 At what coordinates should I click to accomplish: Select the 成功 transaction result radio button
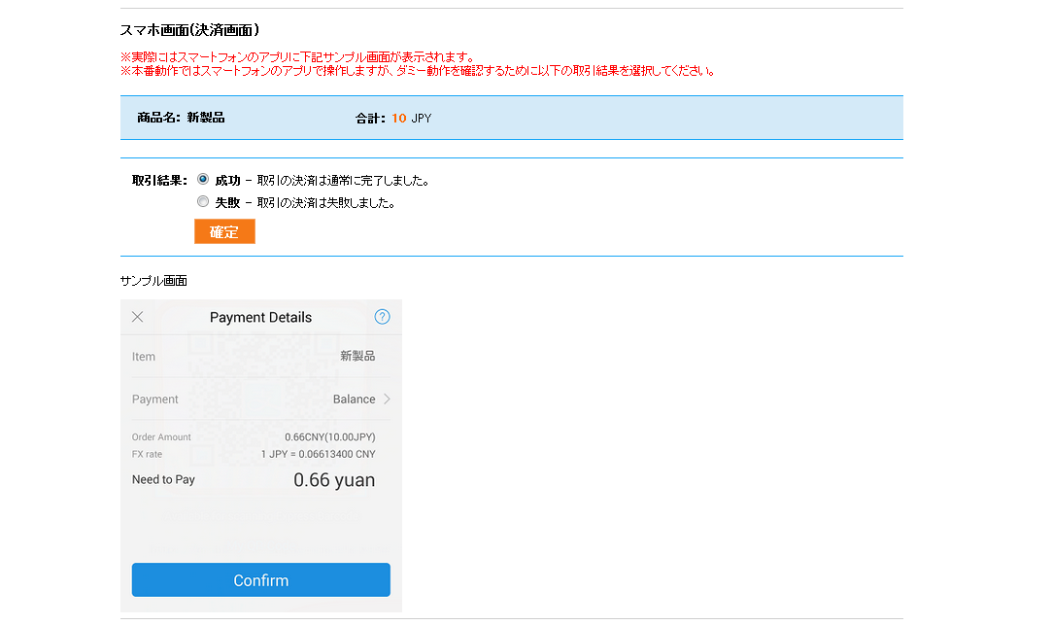(x=203, y=179)
